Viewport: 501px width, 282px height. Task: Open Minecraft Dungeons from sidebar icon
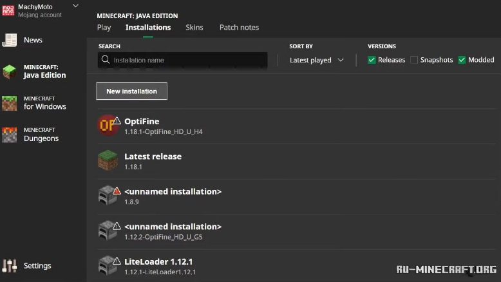point(10,135)
